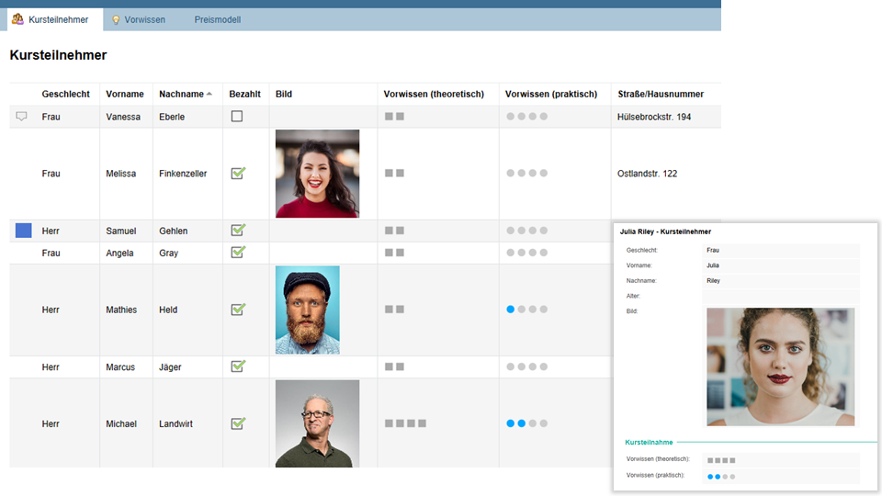The image size is (882, 496).
Task: Uncheck the Bezahlt box for Melissa Finkenzeller
Action: (237, 173)
